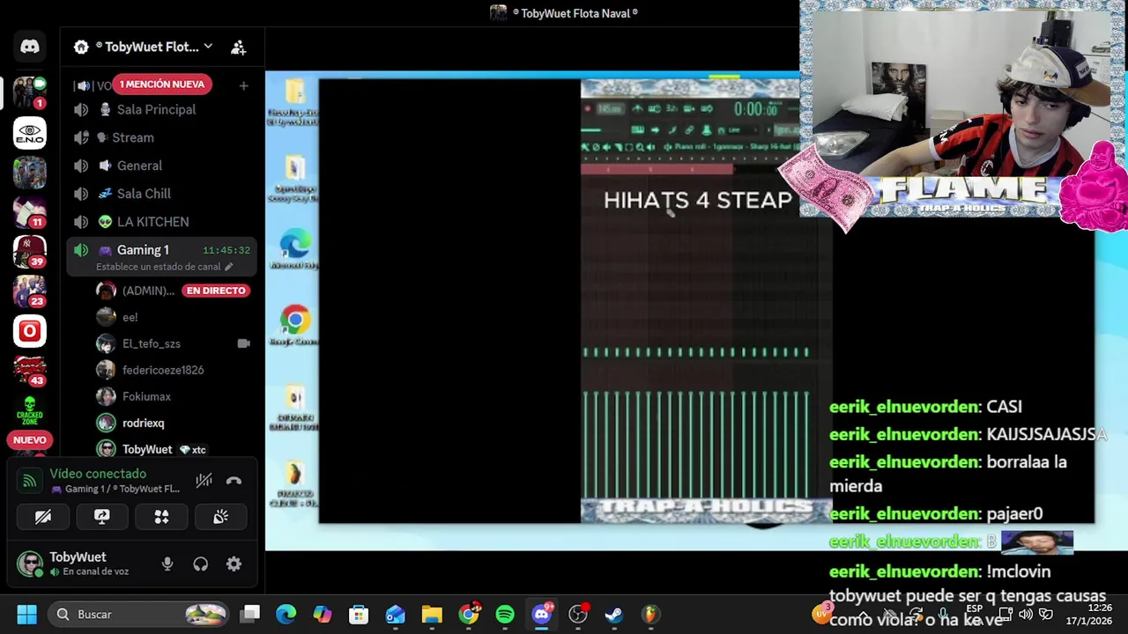Click the share screen button

(102, 517)
